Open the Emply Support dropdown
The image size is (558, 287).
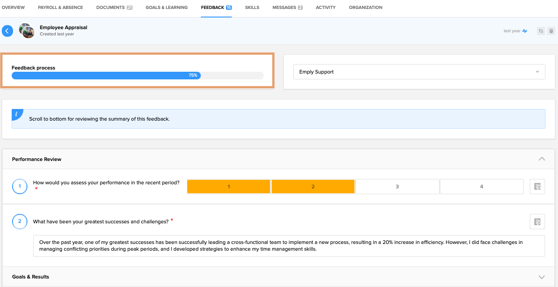[419, 72]
